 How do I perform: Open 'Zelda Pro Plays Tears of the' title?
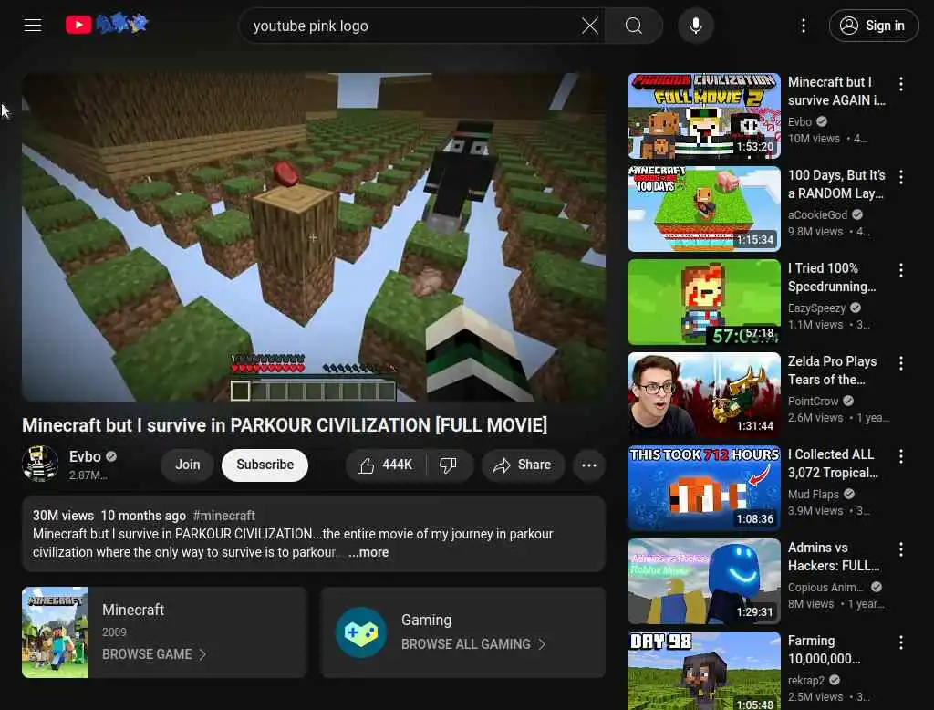832,371
